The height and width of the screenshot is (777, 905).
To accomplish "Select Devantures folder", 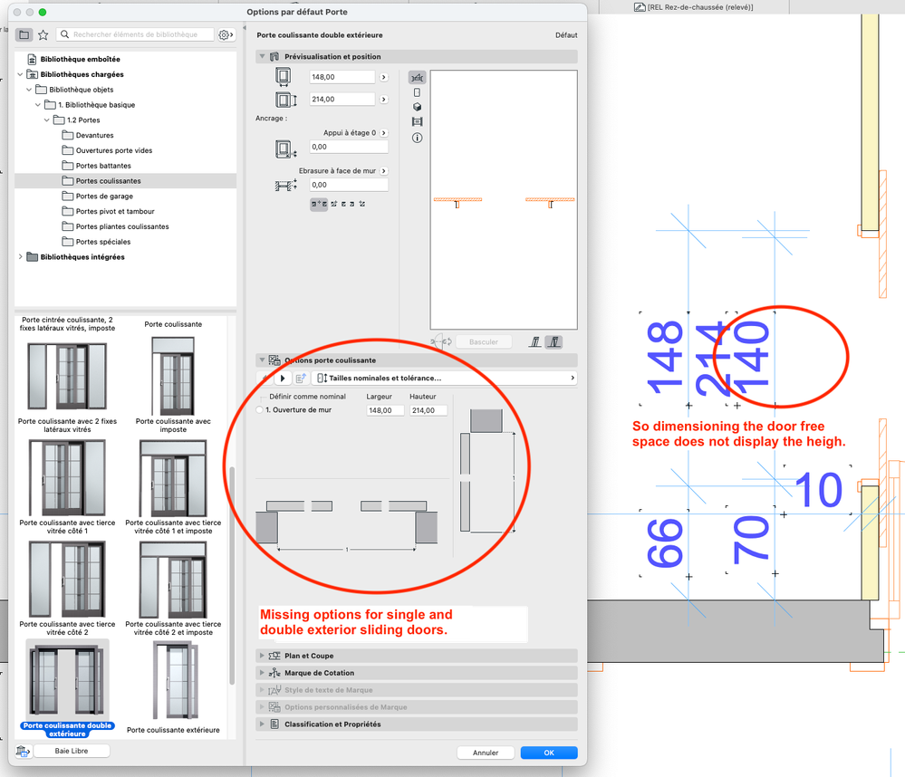I will (x=94, y=135).
